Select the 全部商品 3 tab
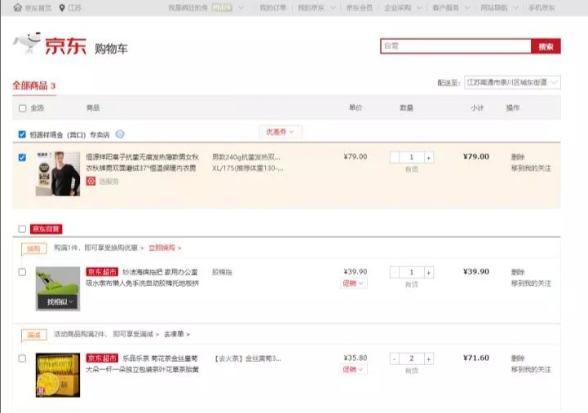Image resolution: width=588 pixels, height=413 pixels. [x=34, y=86]
